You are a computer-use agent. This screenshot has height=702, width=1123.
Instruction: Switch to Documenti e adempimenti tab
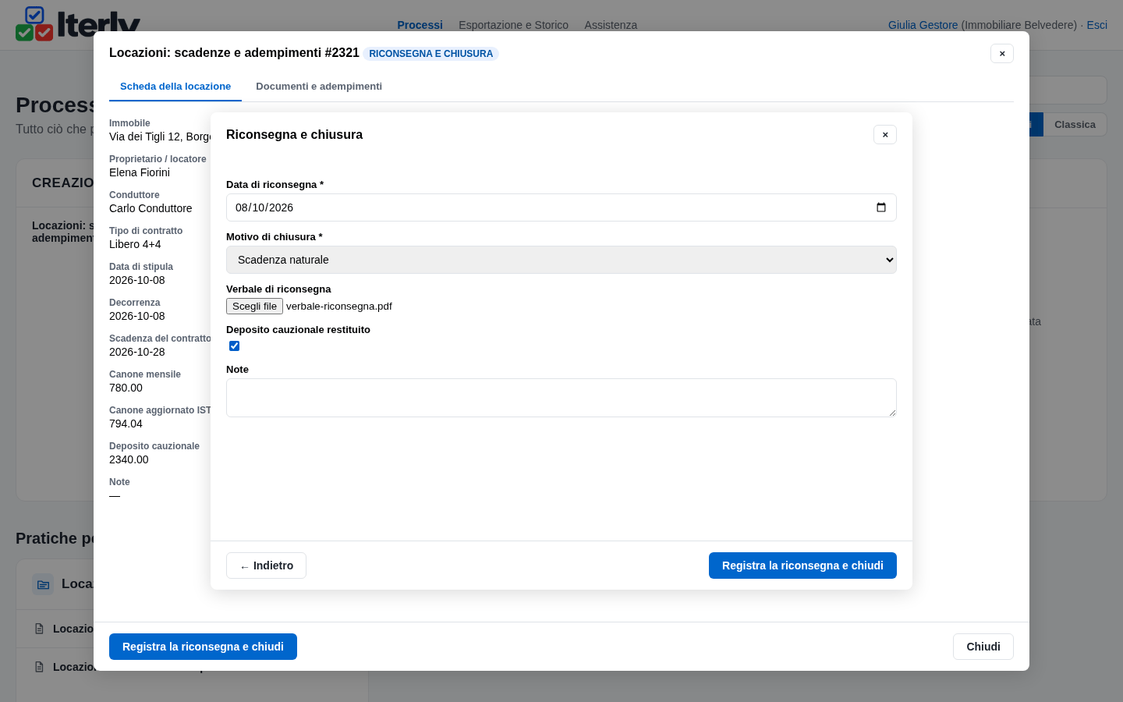pyautogui.click(x=319, y=87)
